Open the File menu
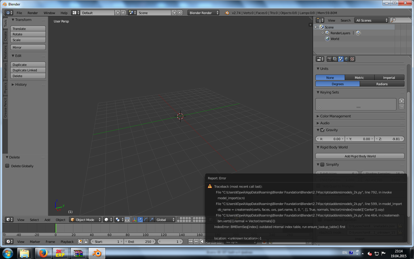Screen dimensions: 414x259 click(x=19, y=13)
